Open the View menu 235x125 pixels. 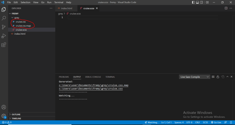click(36, 2)
